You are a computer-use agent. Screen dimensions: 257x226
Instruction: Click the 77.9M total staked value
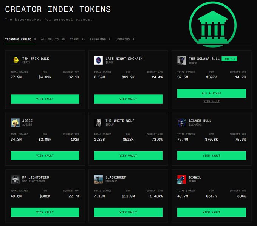coord(16,77)
